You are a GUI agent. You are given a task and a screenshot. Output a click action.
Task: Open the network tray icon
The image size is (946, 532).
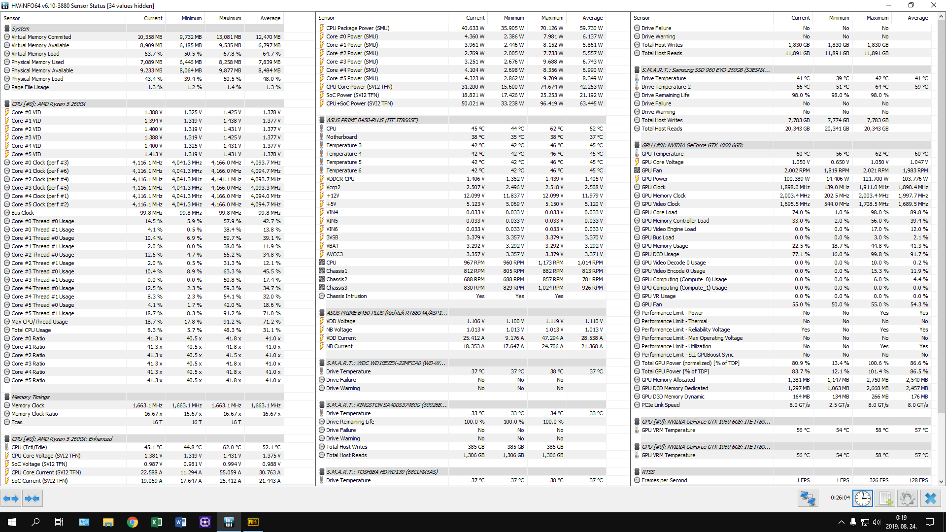[x=865, y=522]
